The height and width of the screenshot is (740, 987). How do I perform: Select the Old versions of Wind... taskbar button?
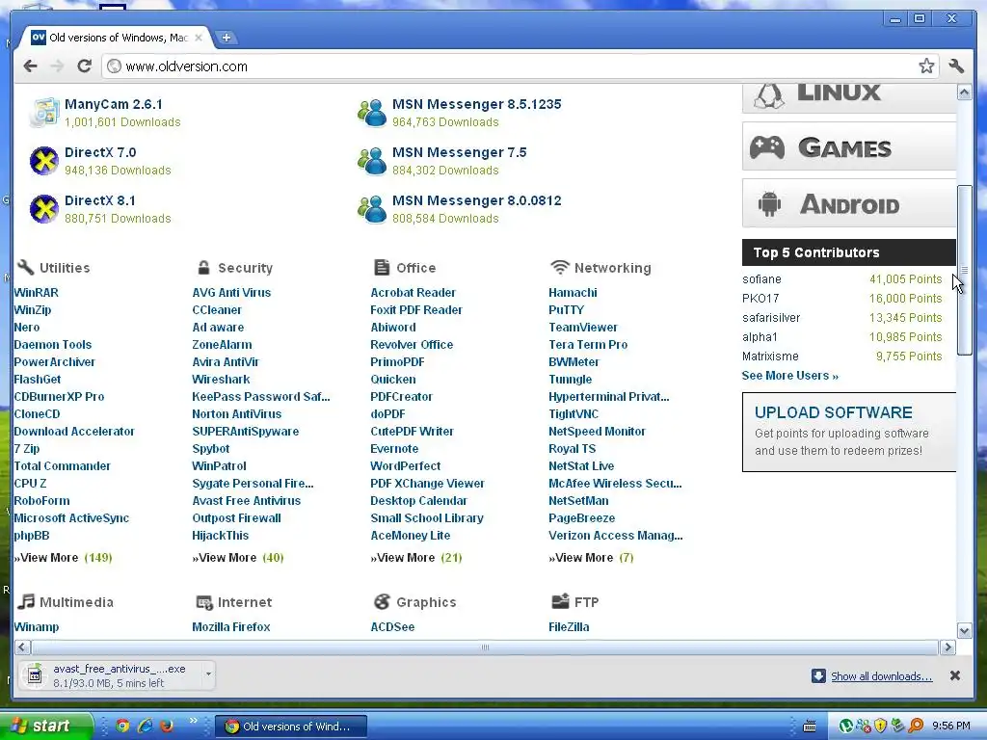pyautogui.click(x=291, y=727)
